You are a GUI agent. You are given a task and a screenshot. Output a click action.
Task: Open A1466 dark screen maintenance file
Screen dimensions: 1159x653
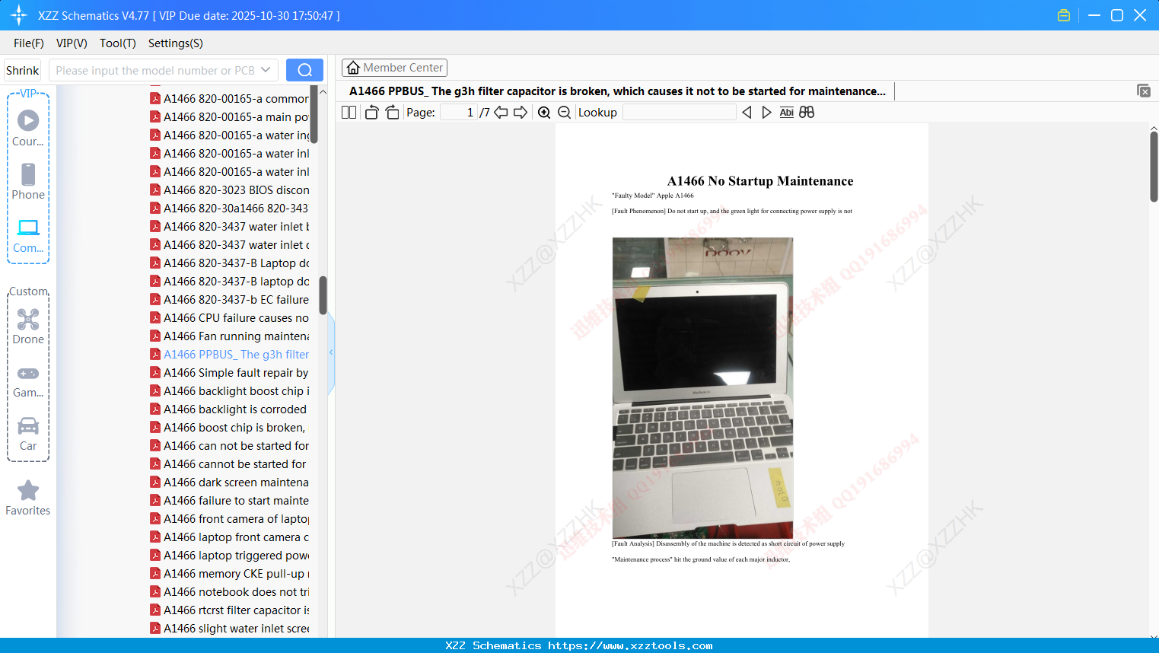point(230,483)
